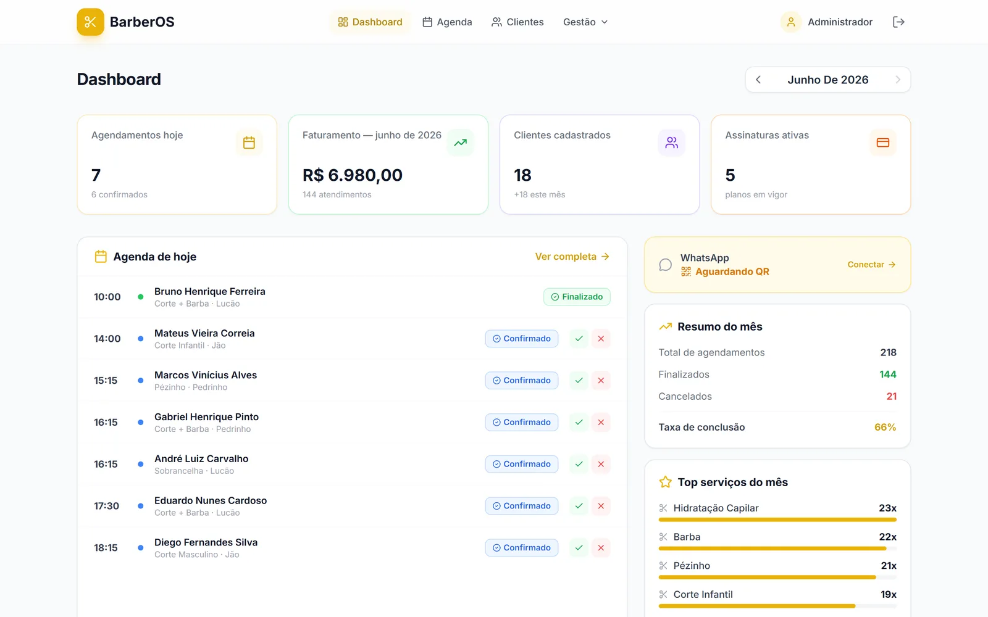Screen dimensions: 988x617
Task: Click the R$ 6.980,00 revenue value
Action: [x=353, y=175]
